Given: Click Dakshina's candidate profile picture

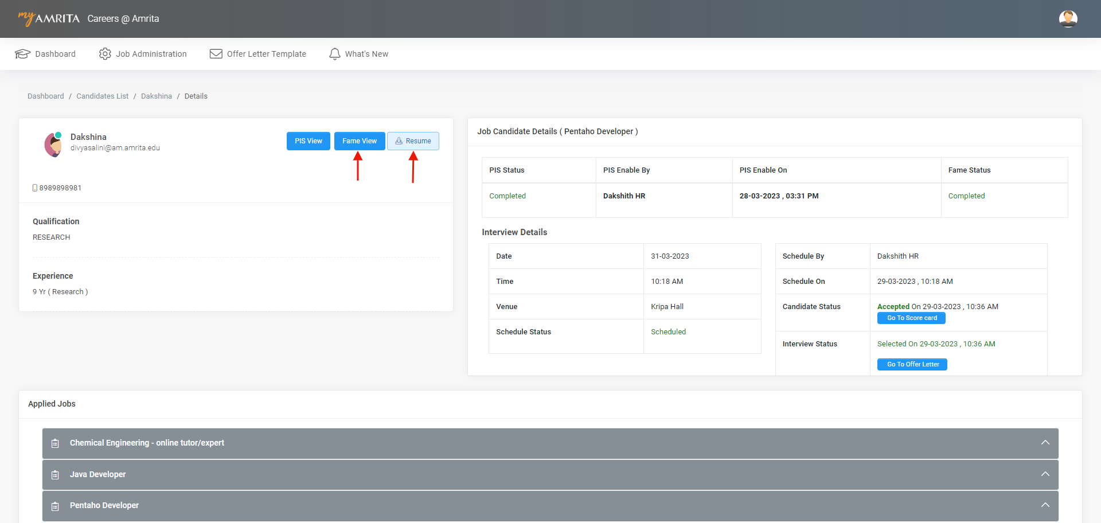Looking at the screenshot, I should (53, 145).
